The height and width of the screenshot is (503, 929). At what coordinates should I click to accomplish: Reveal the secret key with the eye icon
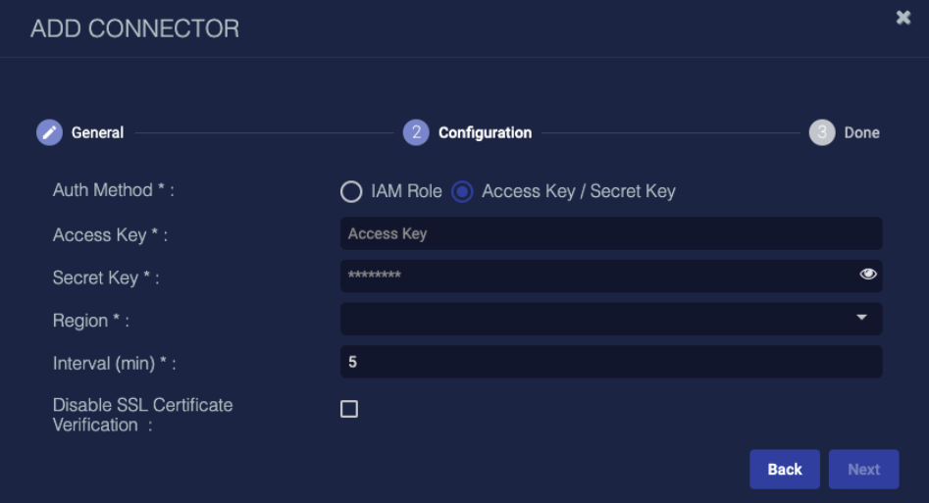pyautogui.click(x=868, y=274)
